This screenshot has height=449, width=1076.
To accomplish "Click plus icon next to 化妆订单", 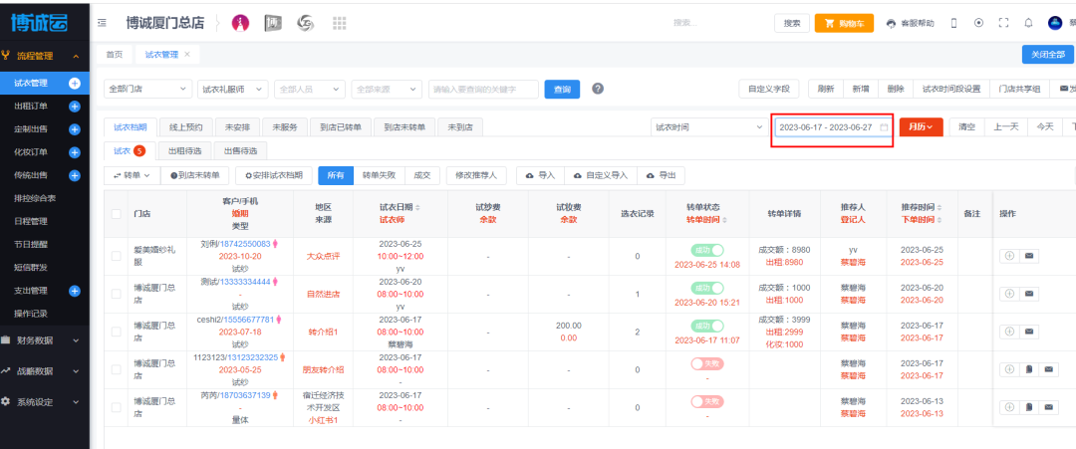I will click(x=75, y=152).
